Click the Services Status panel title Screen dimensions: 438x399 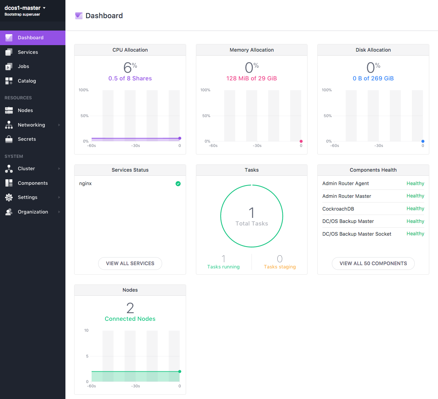[x=130, y=170]
